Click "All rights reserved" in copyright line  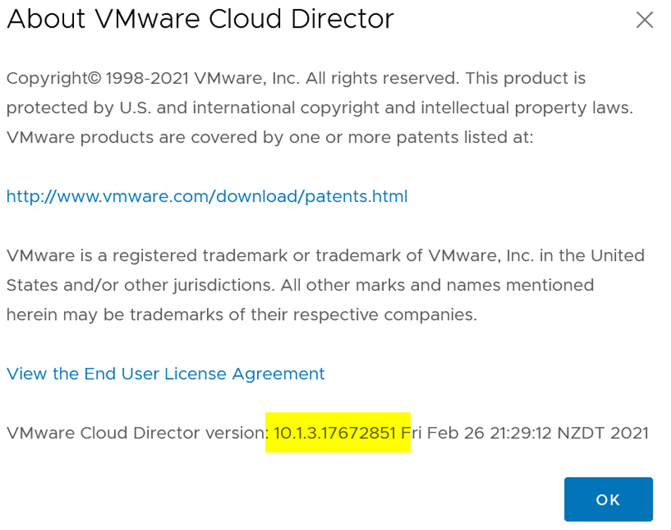[382, 78]
